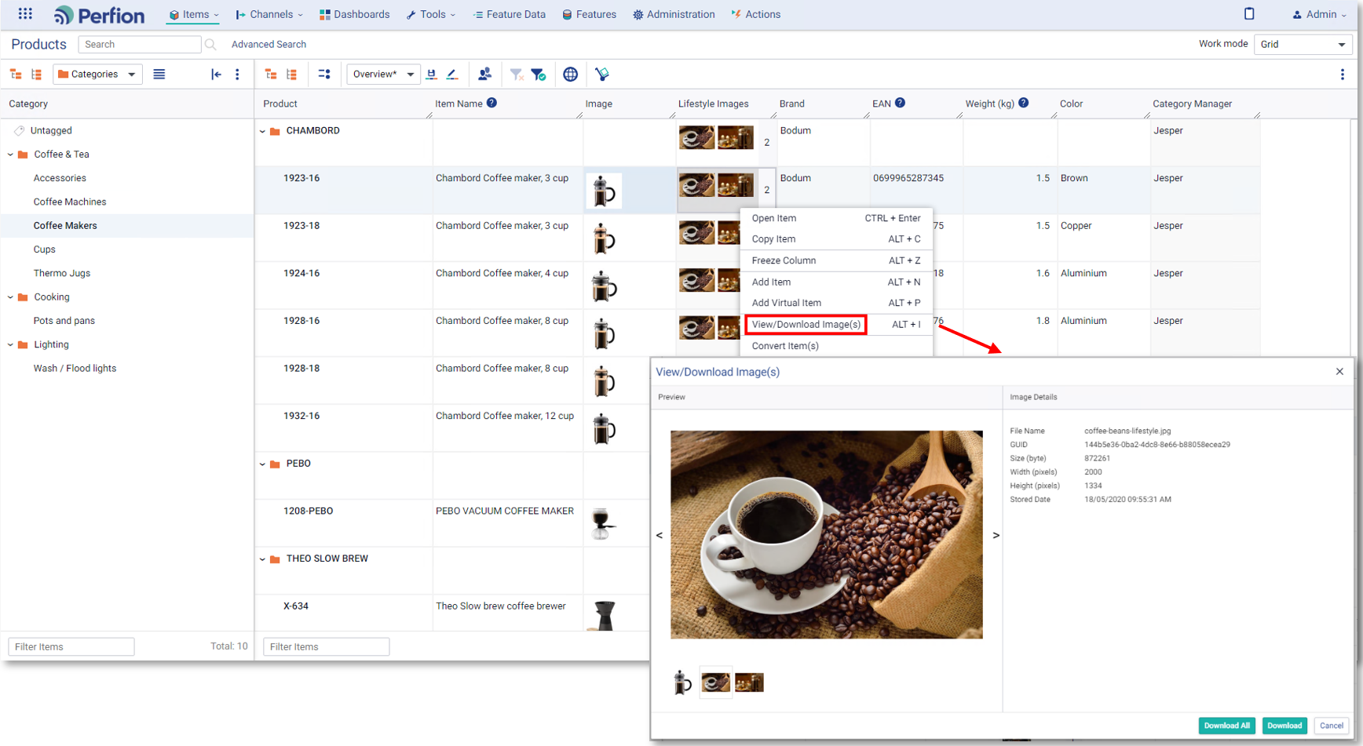Click save view icon beside Overview
Screen dimensions: 1363x746
click(431, 75)
